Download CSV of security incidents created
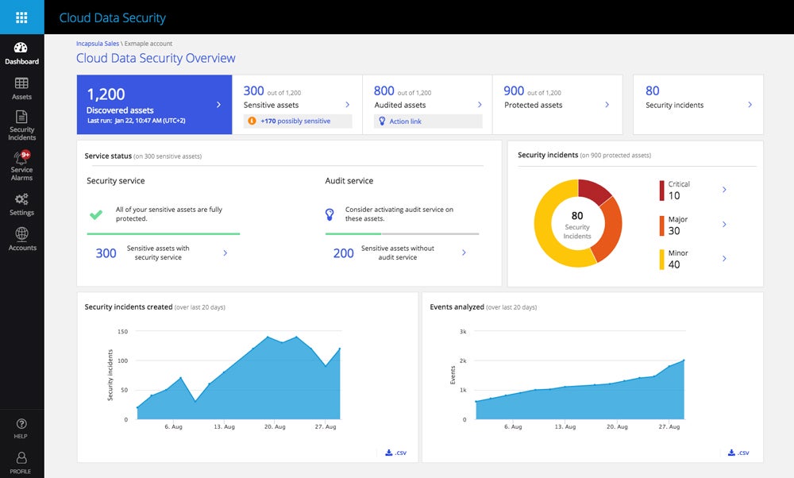This screenshot has height=478, width=794. coord(395,453)
